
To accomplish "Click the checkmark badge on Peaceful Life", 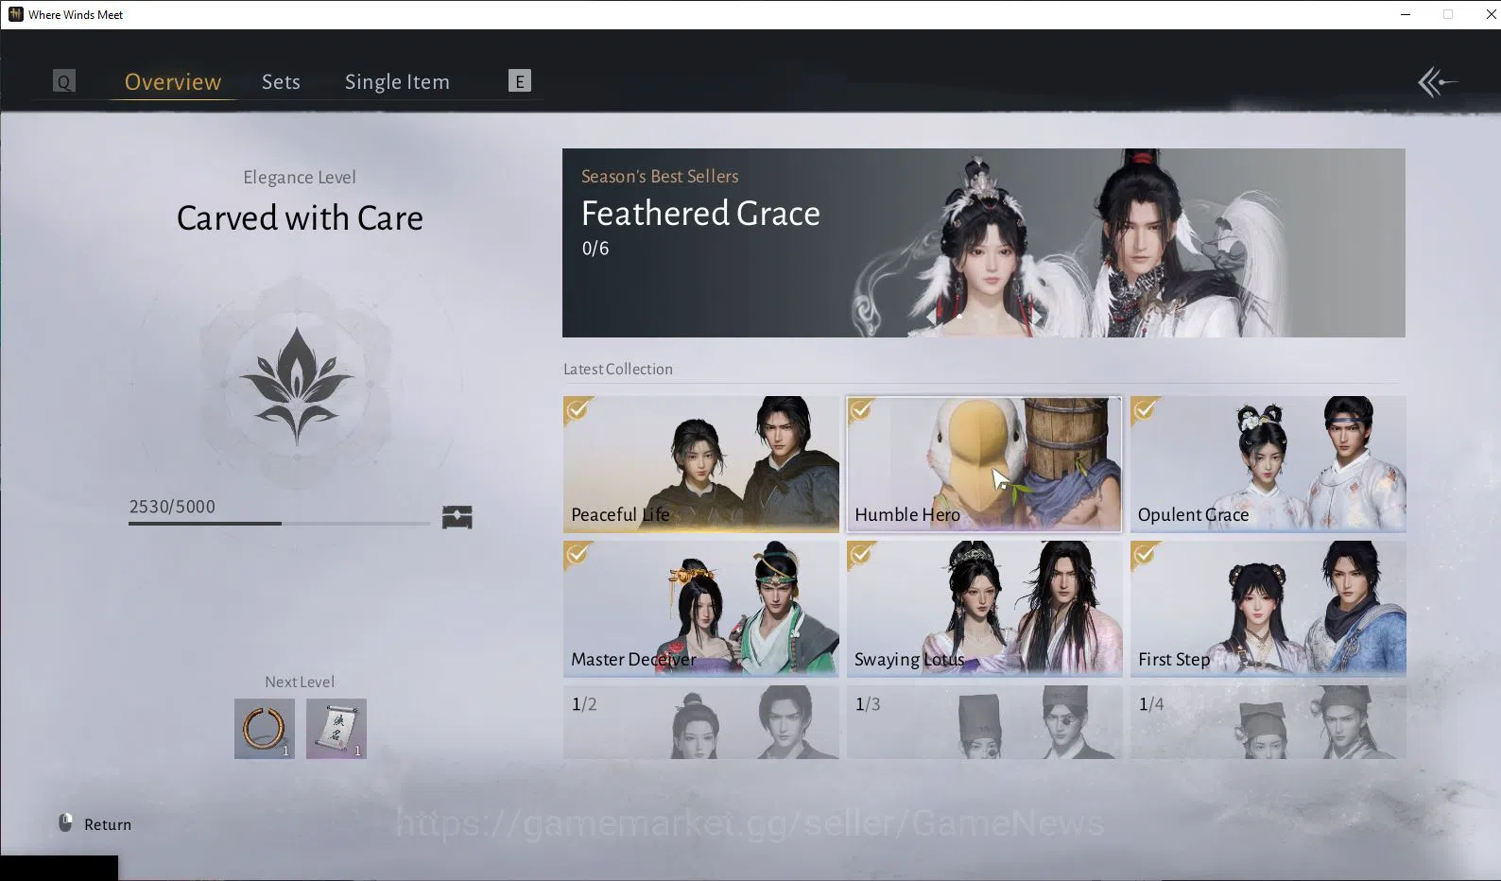I will point(578,409).
